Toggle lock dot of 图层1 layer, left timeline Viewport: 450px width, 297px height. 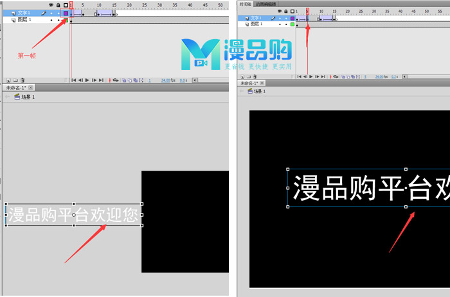click(x=59, y=20)
